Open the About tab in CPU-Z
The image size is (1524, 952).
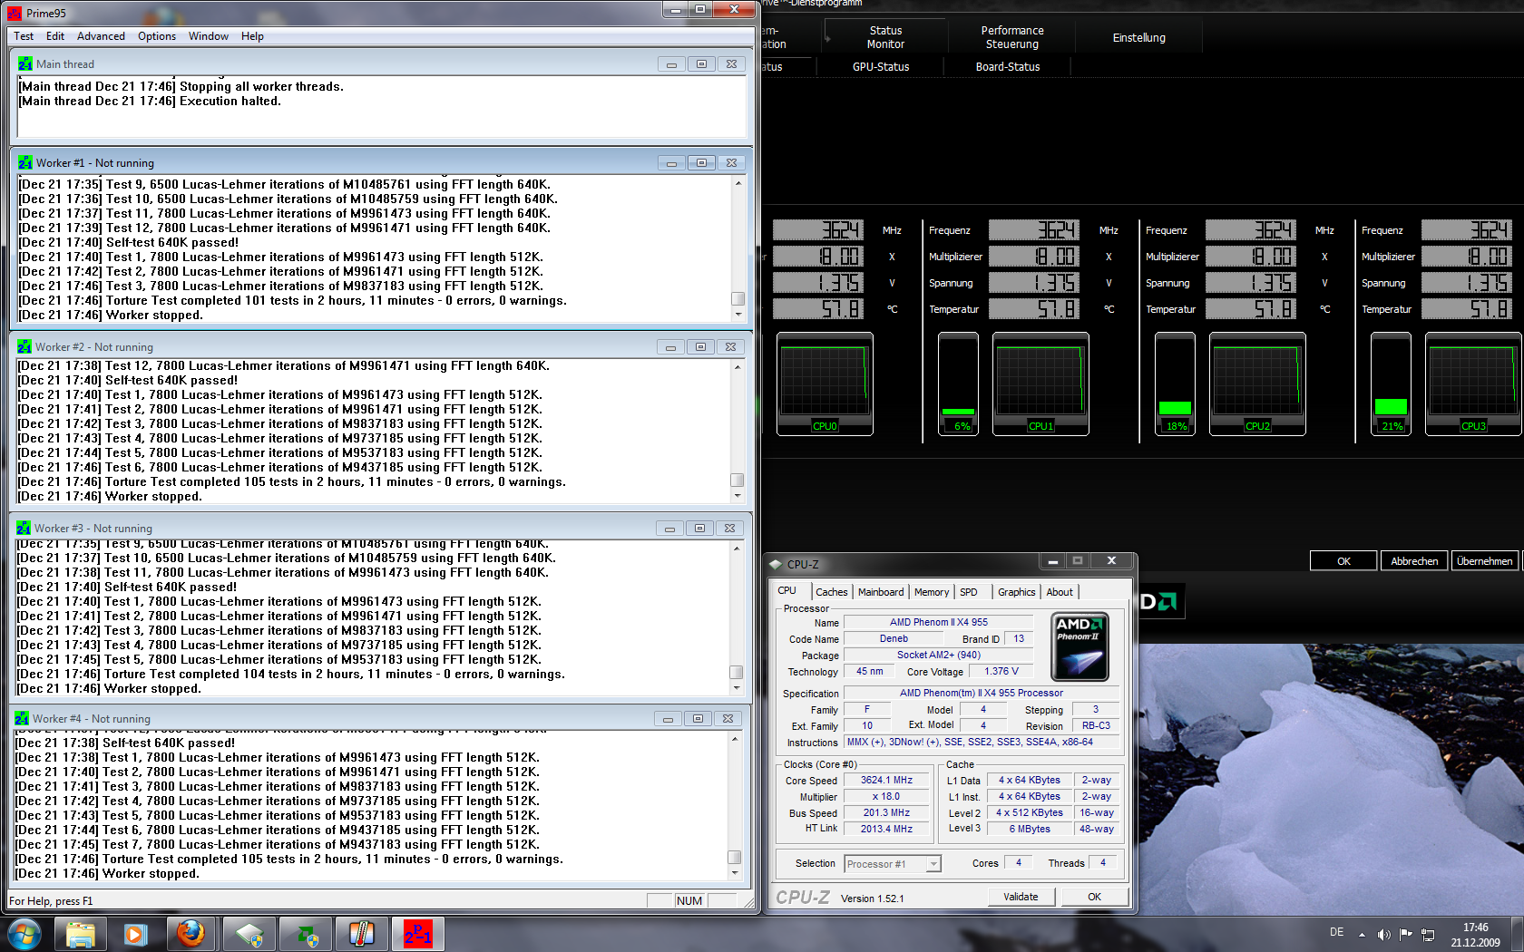1060,592
